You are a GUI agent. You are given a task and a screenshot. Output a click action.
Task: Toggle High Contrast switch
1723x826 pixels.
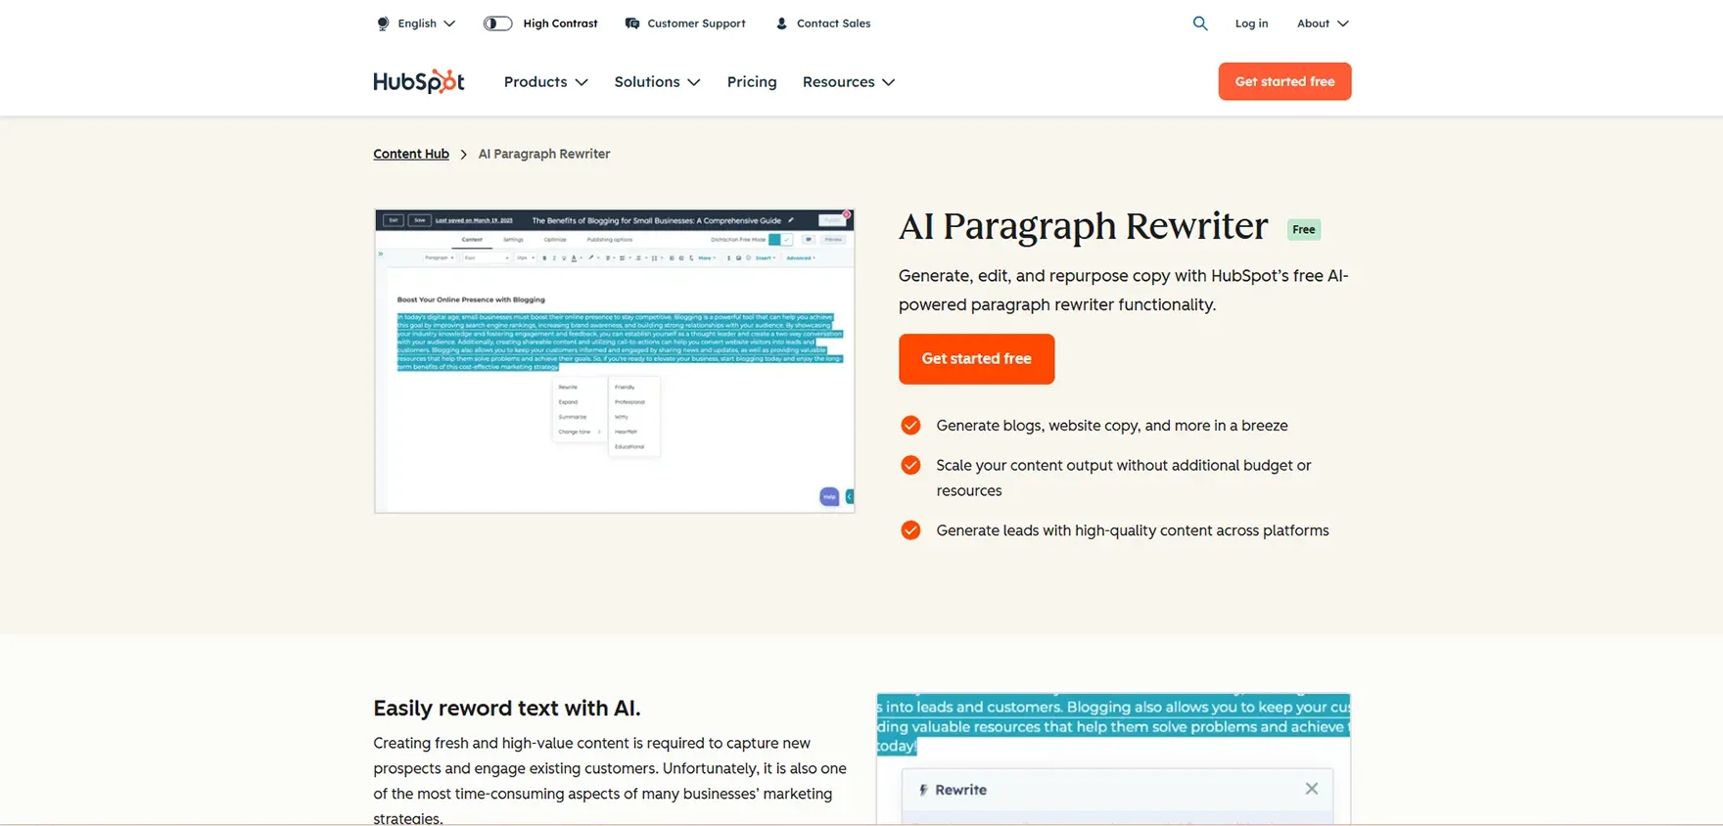pyautogui.click(x=497, y=23)
